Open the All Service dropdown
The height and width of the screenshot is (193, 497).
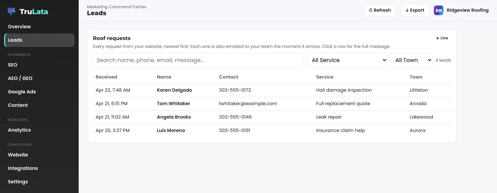347,60
